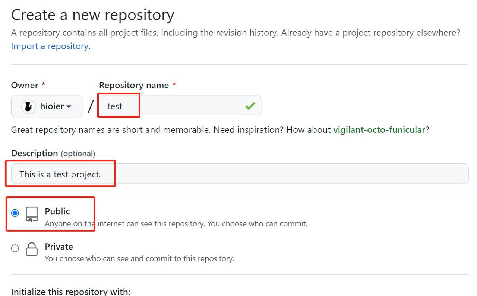The image size is (477, 296).
Task: Click the bold Private option label
Action: pos(59,247)
